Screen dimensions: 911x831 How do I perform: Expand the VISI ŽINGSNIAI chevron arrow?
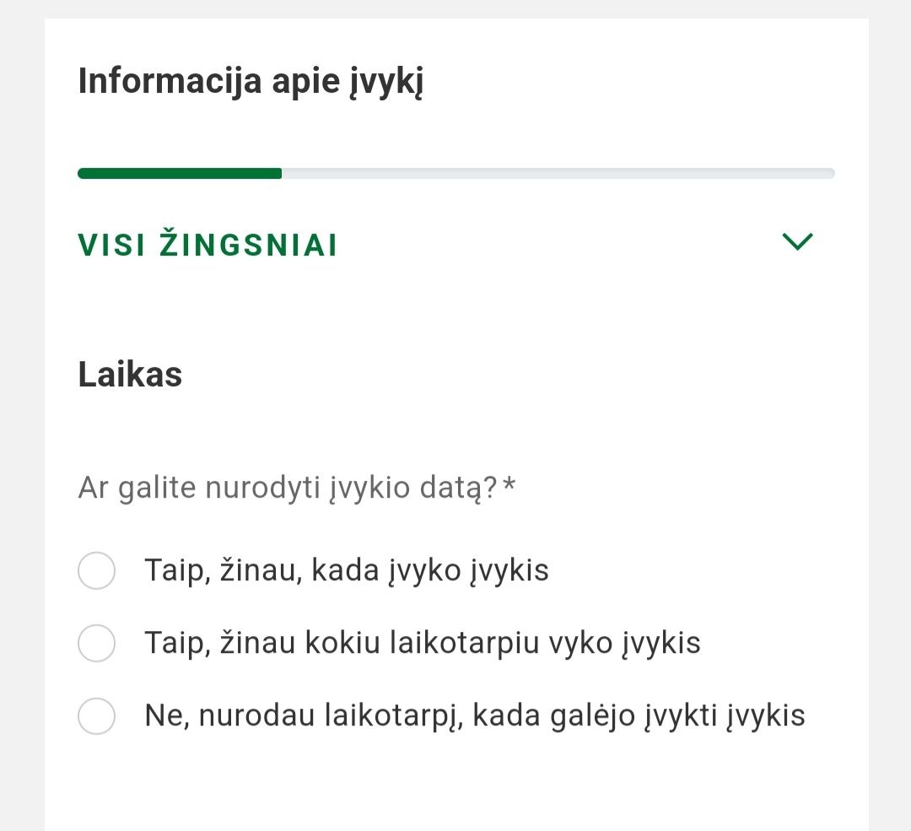click(x=797, y=243)
